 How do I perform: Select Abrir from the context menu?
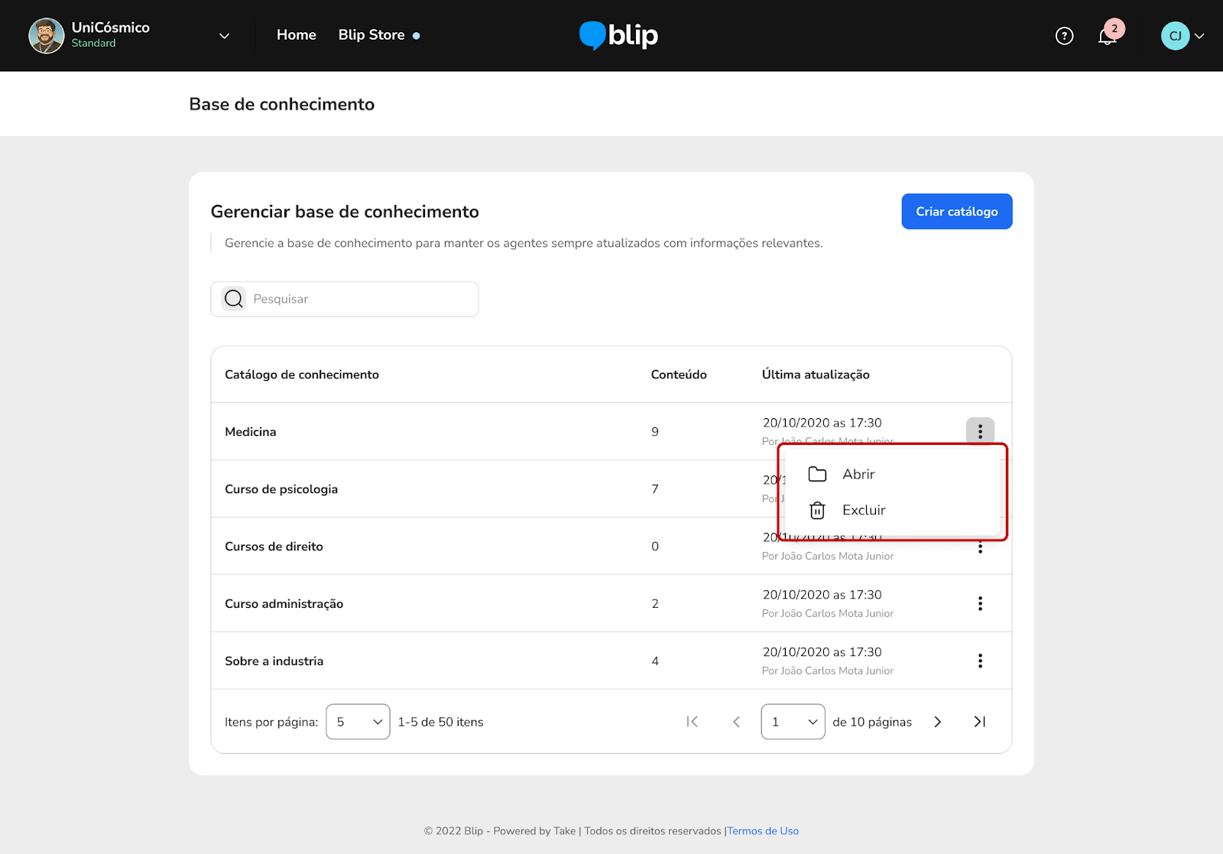(858, 474)
